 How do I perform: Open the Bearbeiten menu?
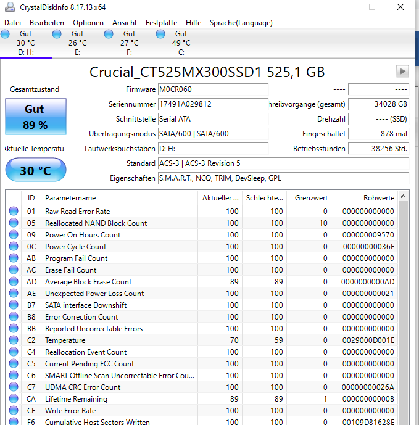click(x=47, y=23)
